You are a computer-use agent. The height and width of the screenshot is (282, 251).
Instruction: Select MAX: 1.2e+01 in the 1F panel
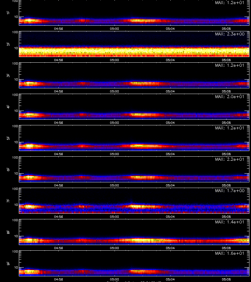[230, 3]
